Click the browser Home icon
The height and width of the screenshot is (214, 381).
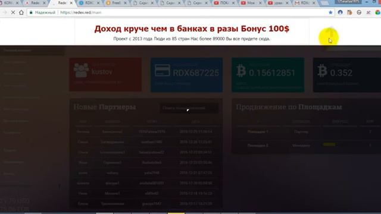pos(21,12)
